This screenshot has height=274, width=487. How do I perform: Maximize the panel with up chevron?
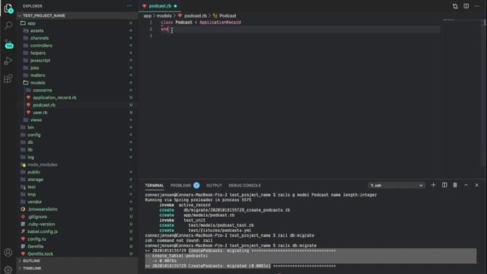pyautogui.click(x=466, y=185)
